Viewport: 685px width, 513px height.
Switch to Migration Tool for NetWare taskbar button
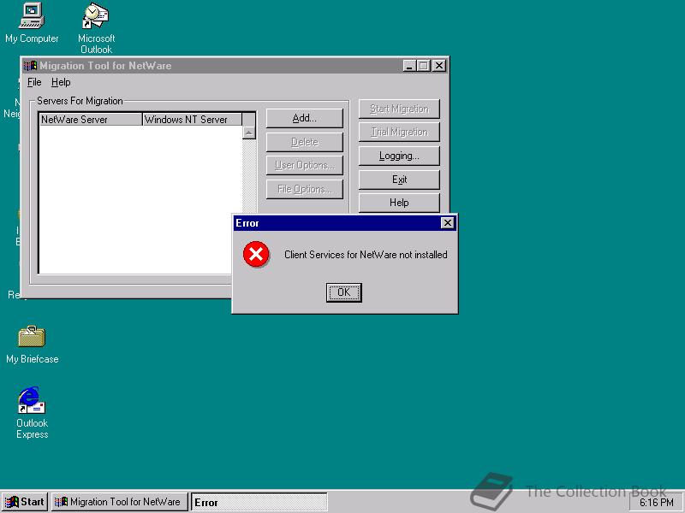point(119,502)
